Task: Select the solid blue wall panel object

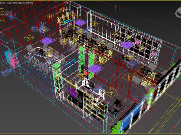Action: point(131,115)
